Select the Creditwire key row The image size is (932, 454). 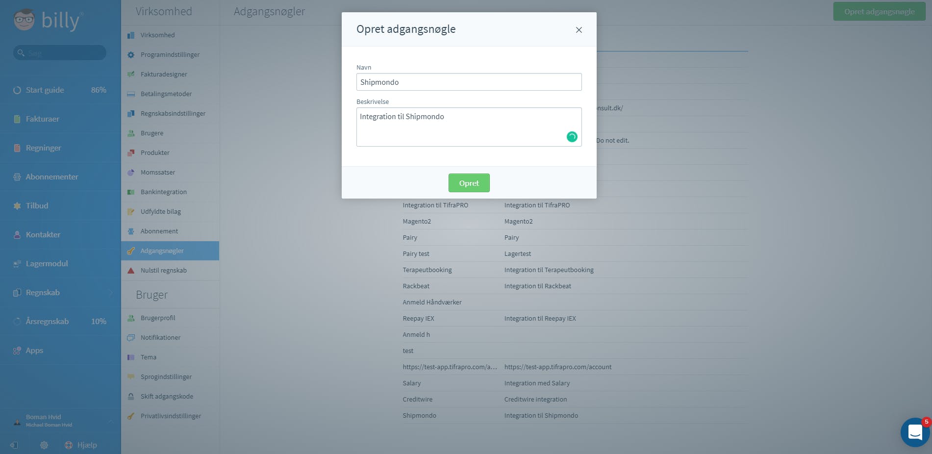(x=575, y=400)
